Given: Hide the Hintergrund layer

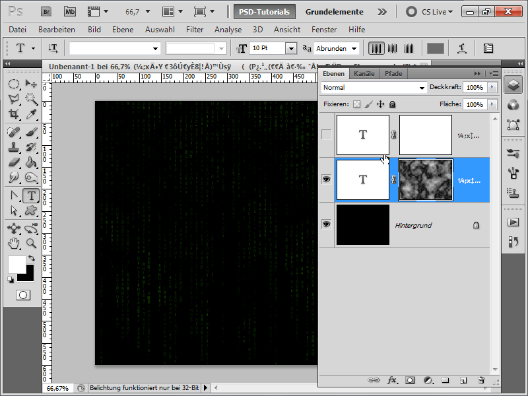Looking at the screenshot, I should (x=326, y=224).
